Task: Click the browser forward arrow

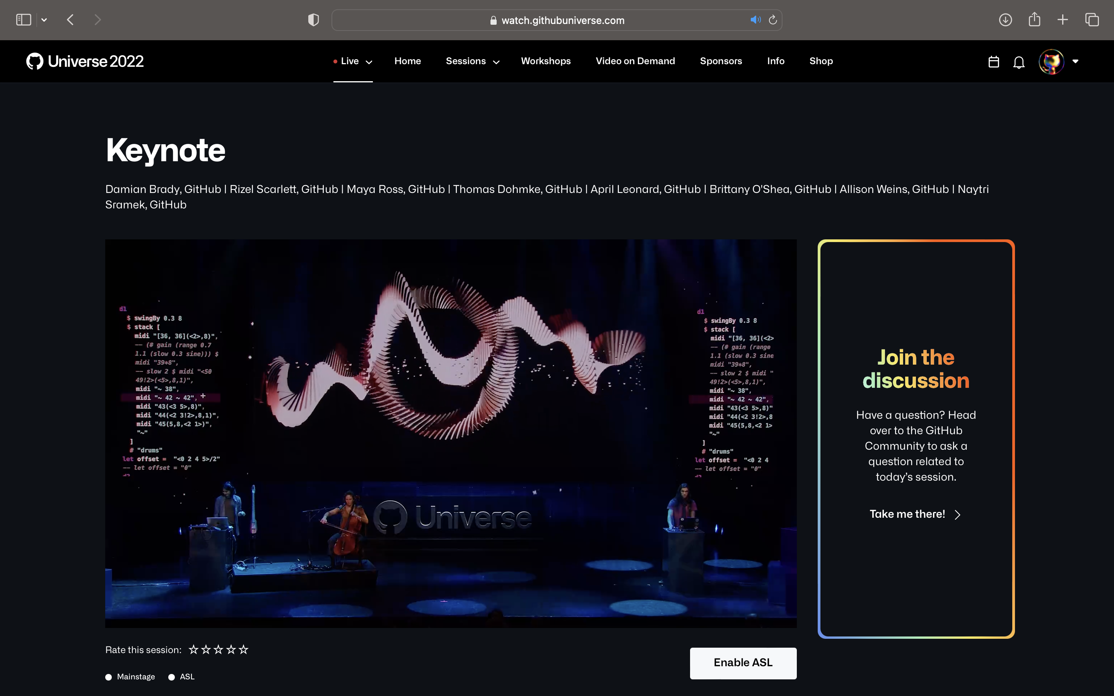Action: pos(97,20)
